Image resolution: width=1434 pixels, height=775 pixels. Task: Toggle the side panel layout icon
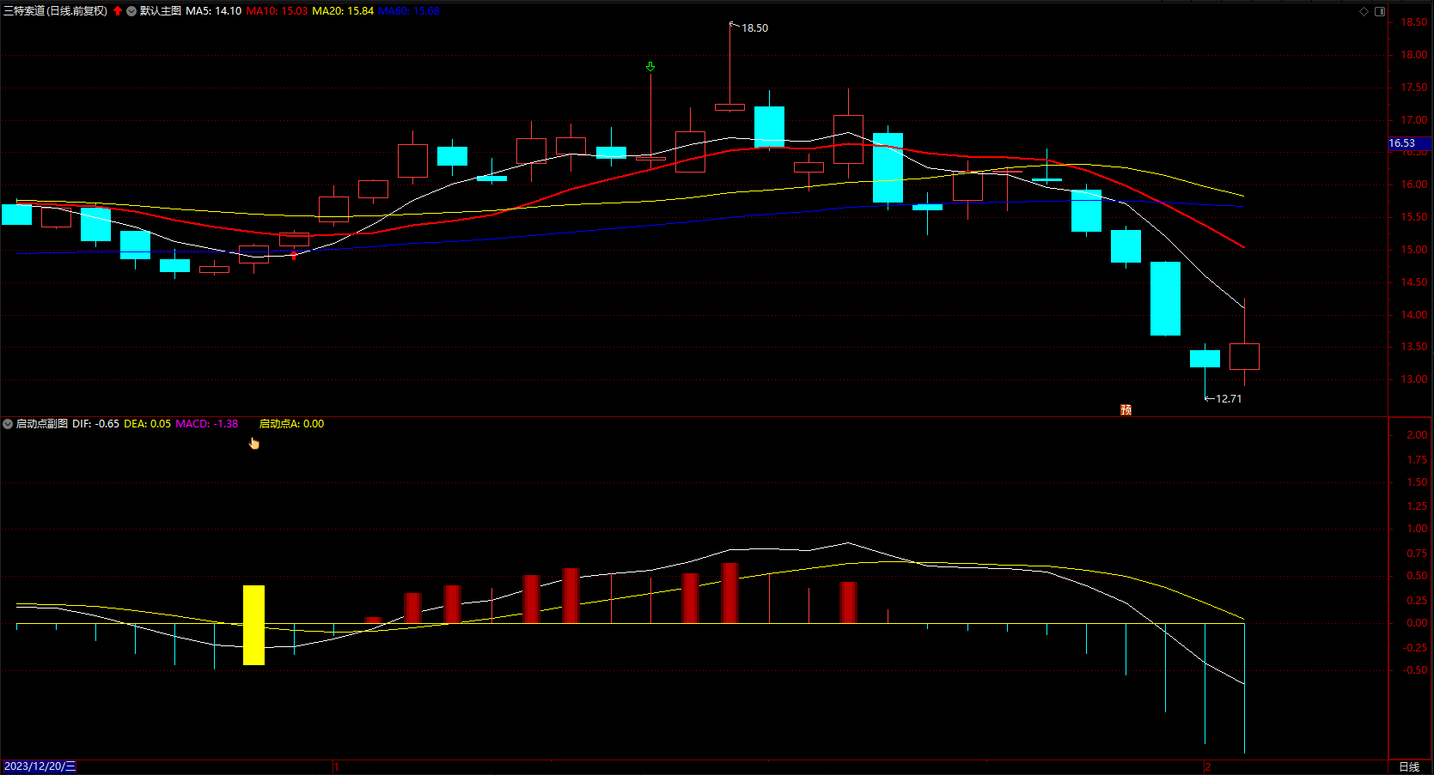pos(1380,11)
